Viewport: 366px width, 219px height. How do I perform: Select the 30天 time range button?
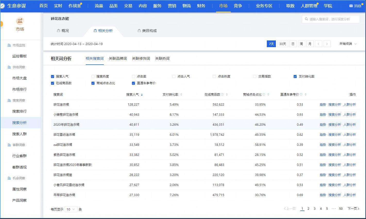click(283, 44)
